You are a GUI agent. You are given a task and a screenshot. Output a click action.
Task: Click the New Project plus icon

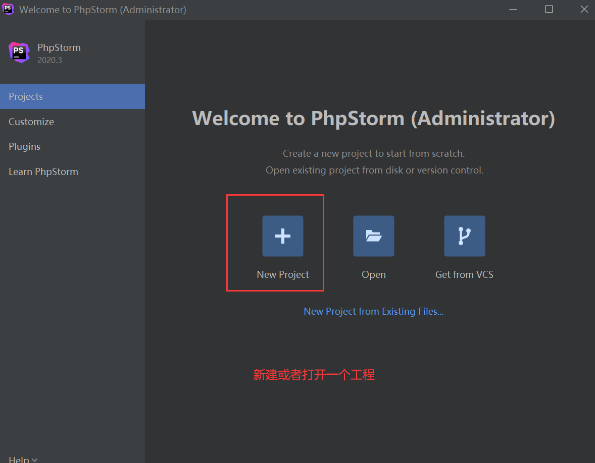pos(283,236)
